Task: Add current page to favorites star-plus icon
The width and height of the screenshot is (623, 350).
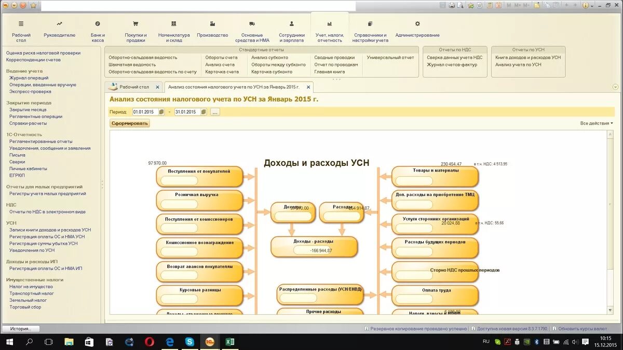Action: (x=470, y=5)
